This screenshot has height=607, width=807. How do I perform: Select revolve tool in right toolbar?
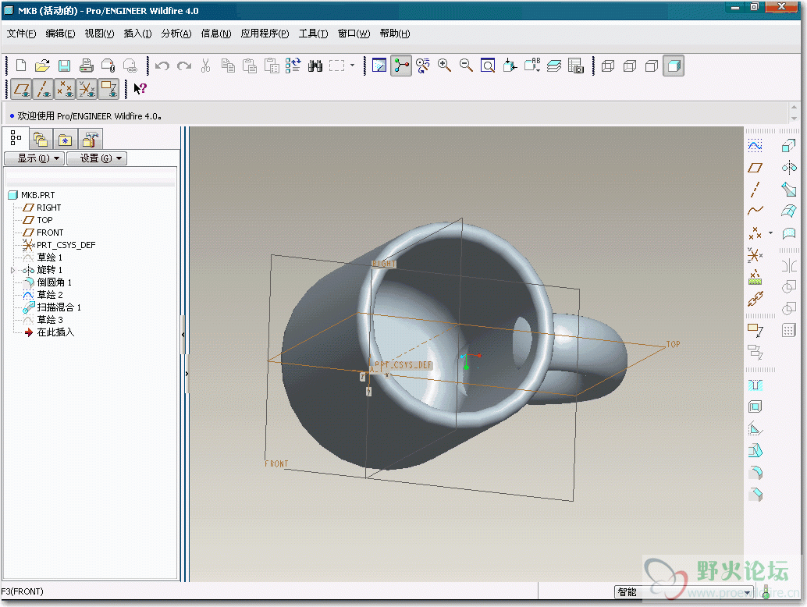point(788,168)
